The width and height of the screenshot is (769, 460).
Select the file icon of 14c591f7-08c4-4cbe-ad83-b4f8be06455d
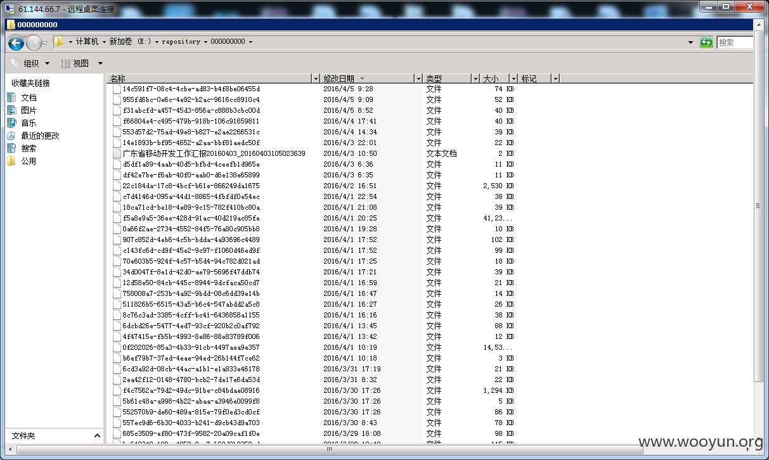coord(116,89)
